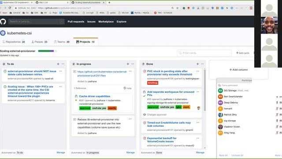The height and width of the screenshot is (159, 282).
Task: Open options for the delete calls card
Action: pyautogui.click(x=61, y=71)
